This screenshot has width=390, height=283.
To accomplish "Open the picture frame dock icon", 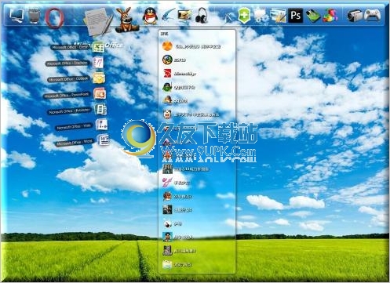I will coord(184,15).
